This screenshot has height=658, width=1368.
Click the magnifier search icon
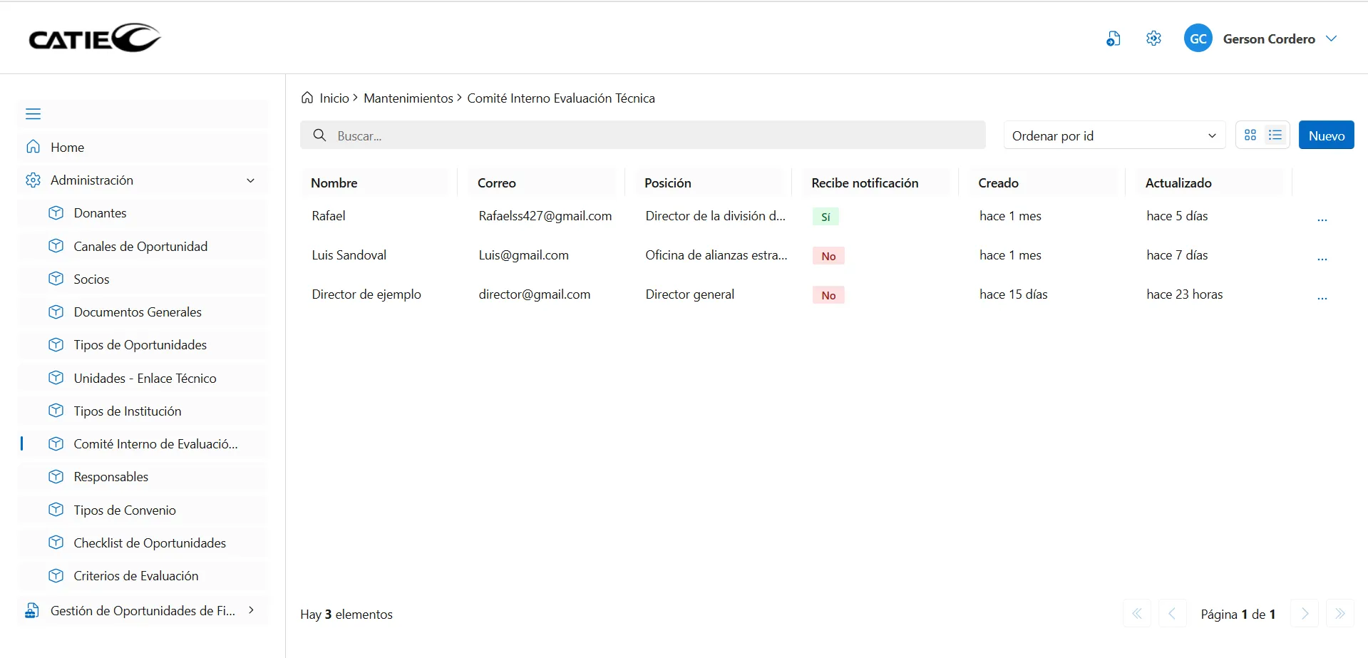[x=320, y=135]
